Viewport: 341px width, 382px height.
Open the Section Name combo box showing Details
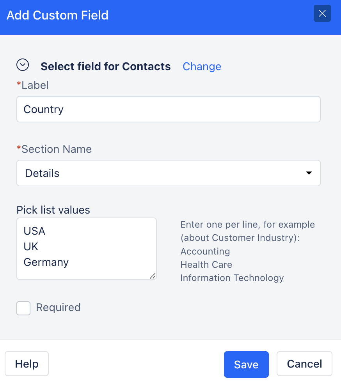[168, 173]
